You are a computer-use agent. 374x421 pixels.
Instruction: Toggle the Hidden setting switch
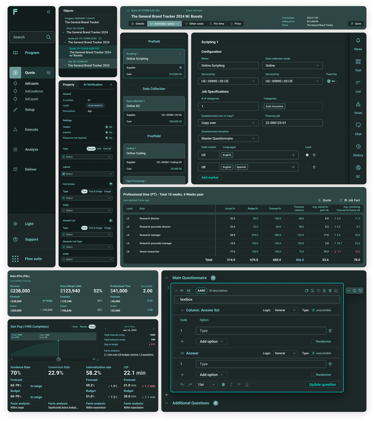point(109,127)
